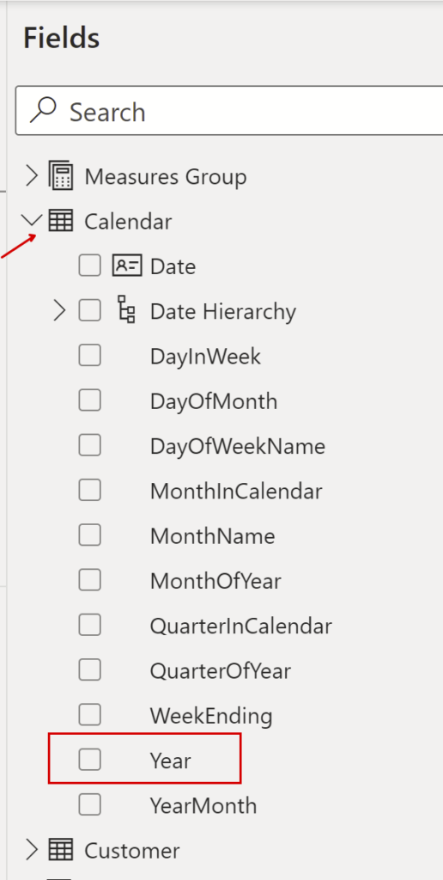This screenshot has height=880, width=443.
Task: Select the YearMonth checkbox
Action: pos(90,804)
